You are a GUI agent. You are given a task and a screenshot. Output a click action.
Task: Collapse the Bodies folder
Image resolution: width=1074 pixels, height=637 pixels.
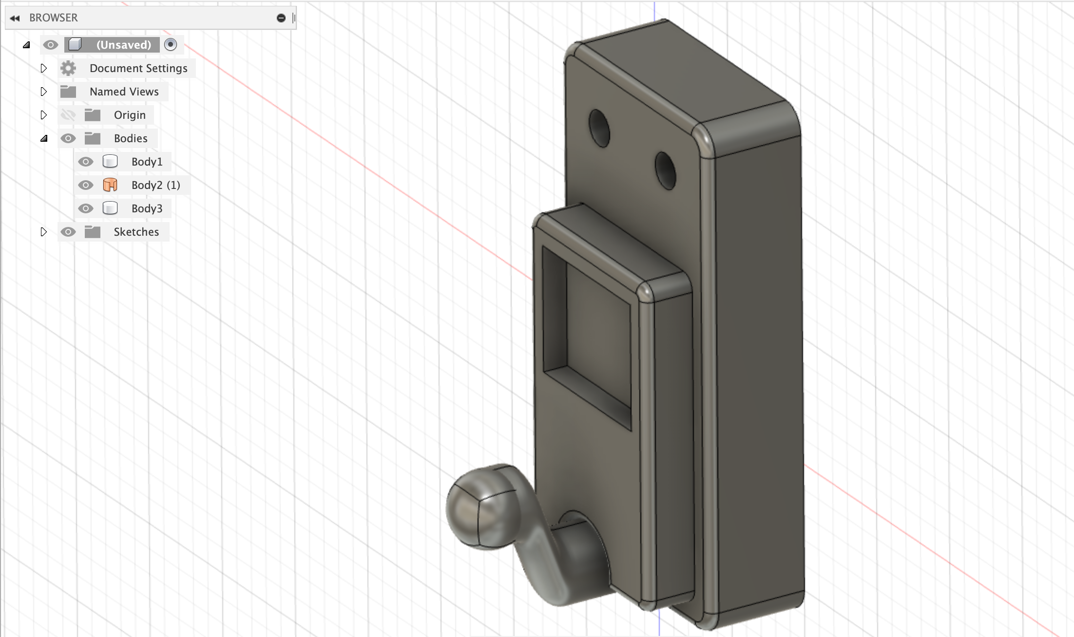coord(44,138)
